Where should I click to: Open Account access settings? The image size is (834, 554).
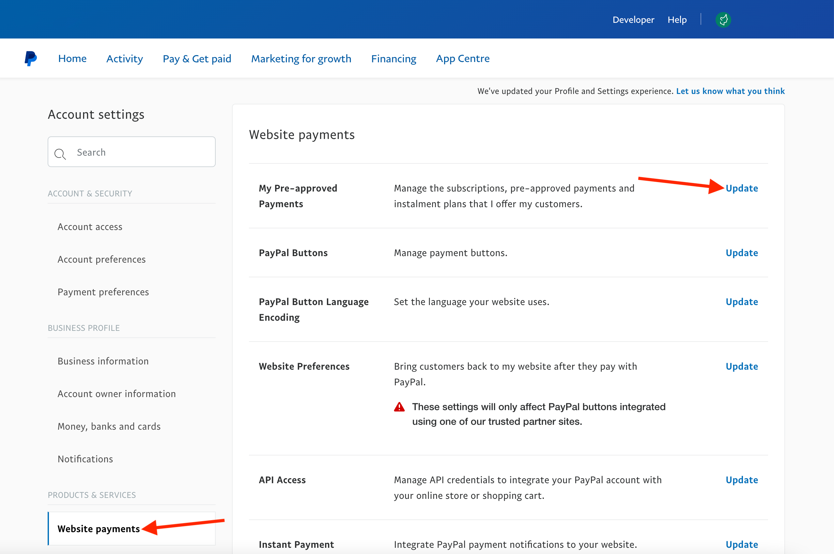[90, 227]
